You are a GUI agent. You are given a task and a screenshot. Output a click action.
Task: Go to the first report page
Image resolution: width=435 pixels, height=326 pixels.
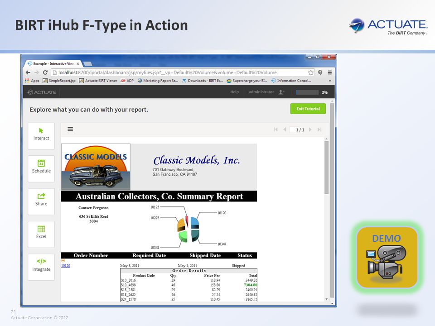(x=275, y=129)
